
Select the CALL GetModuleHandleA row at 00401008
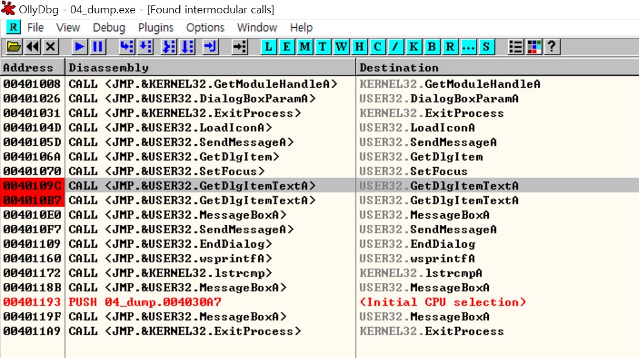click(x=320, y=84)
